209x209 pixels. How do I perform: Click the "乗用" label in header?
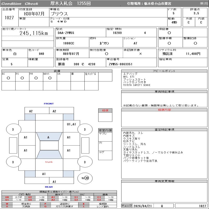tap(204, 4)
